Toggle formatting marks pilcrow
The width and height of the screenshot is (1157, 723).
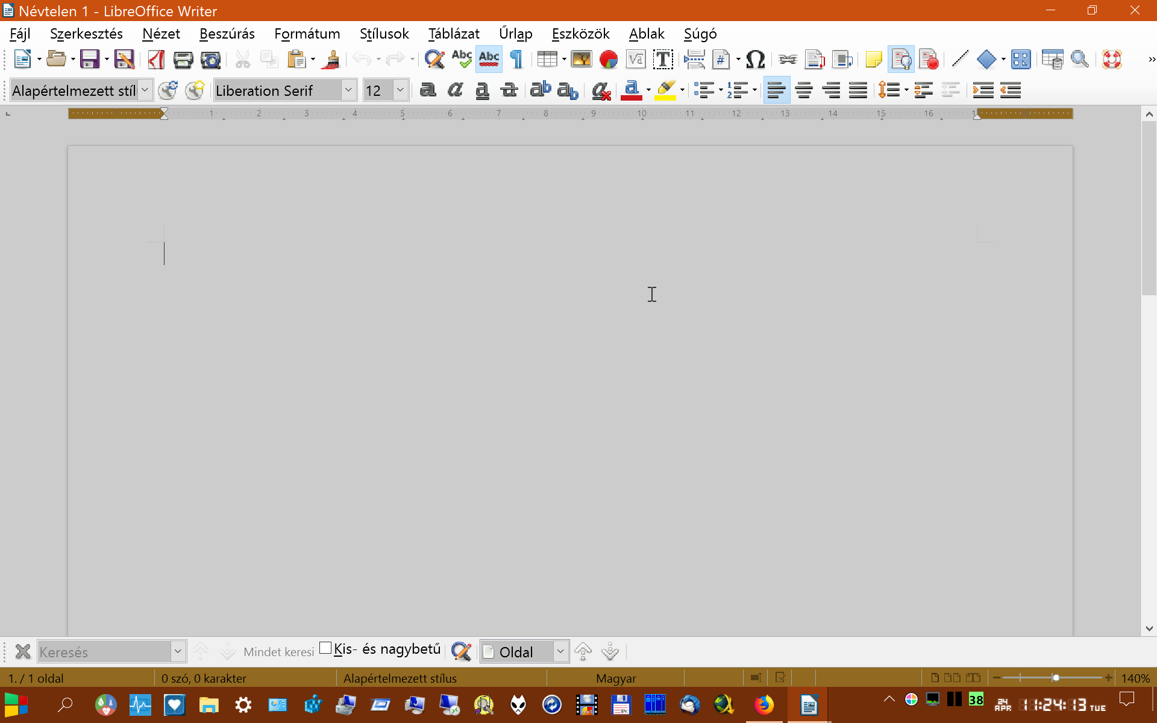click(x=516, y=59)
